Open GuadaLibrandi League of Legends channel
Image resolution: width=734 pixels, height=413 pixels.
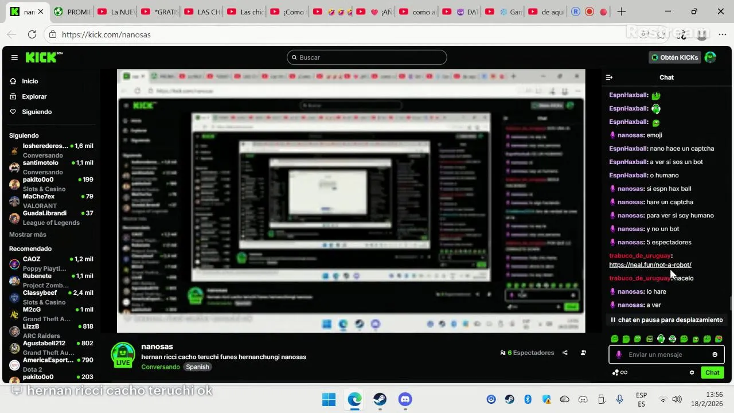[x=51, y=217]
